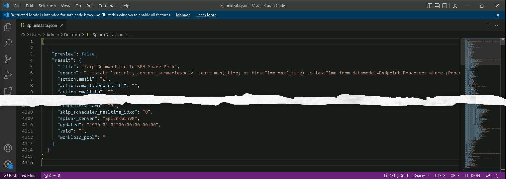Close the SplunkData.json editor tab
The width and height of the screenshot is (506, 179).
pyautogui.click(x=62, y=25)
